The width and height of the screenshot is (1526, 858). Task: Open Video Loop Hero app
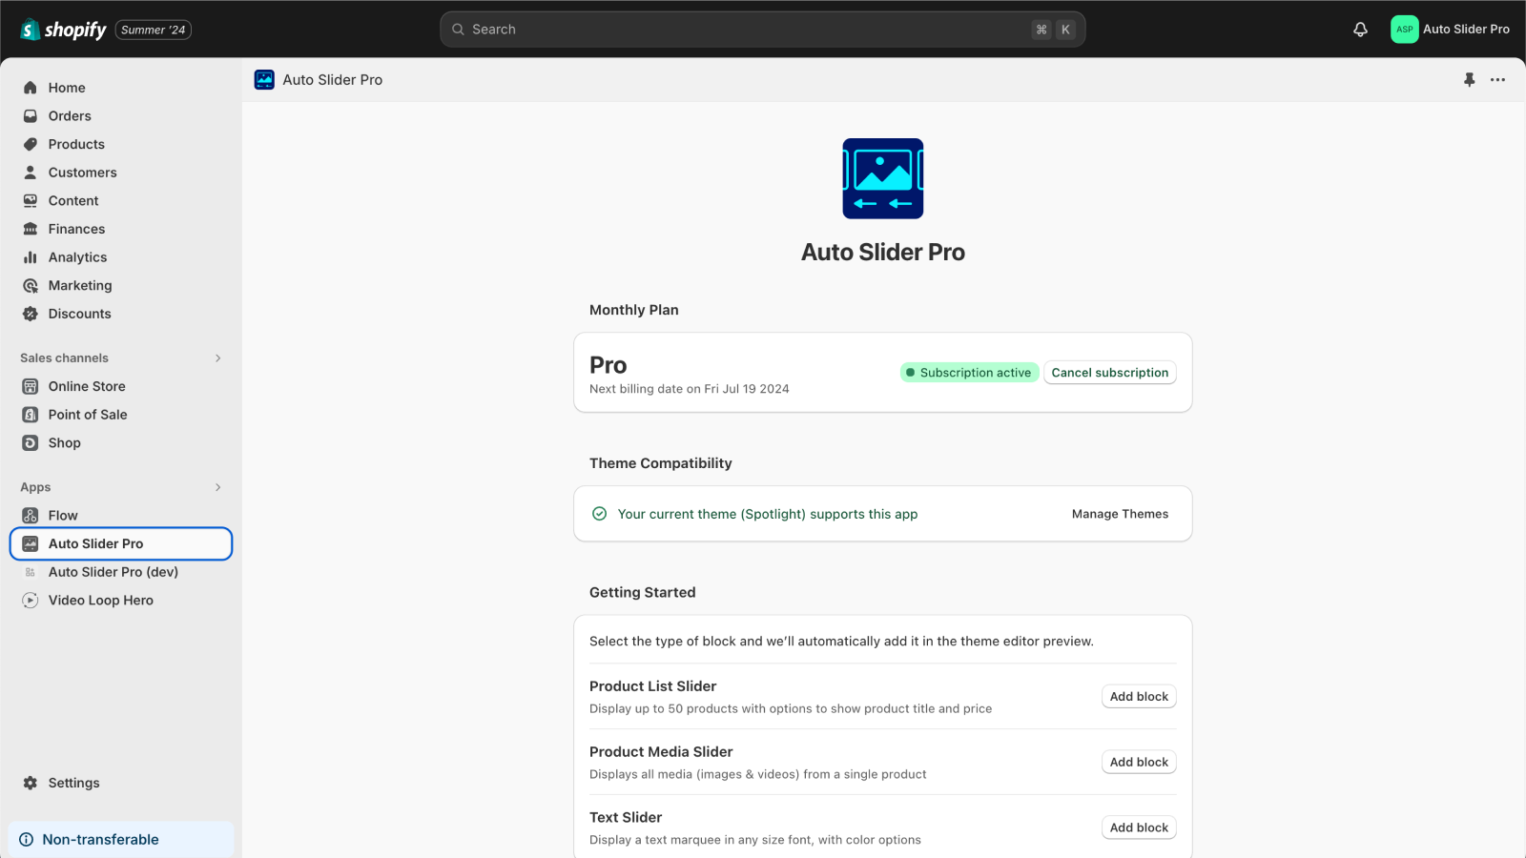[x=100, y=601]
